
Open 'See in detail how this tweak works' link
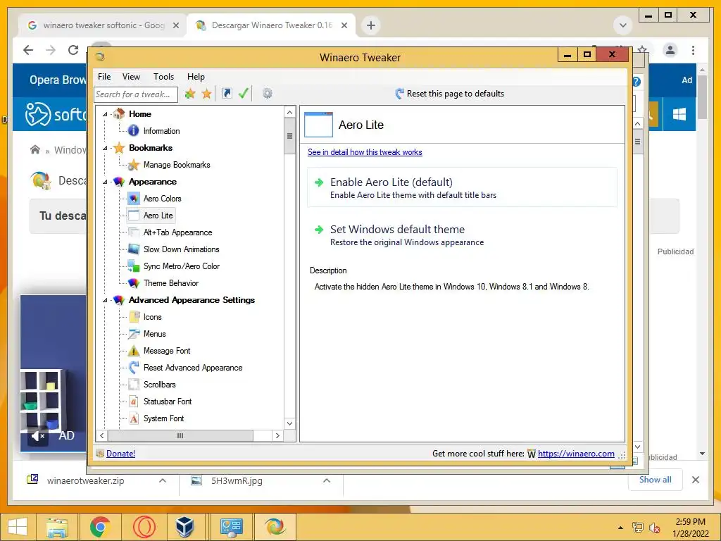click(x=365, y=152)
